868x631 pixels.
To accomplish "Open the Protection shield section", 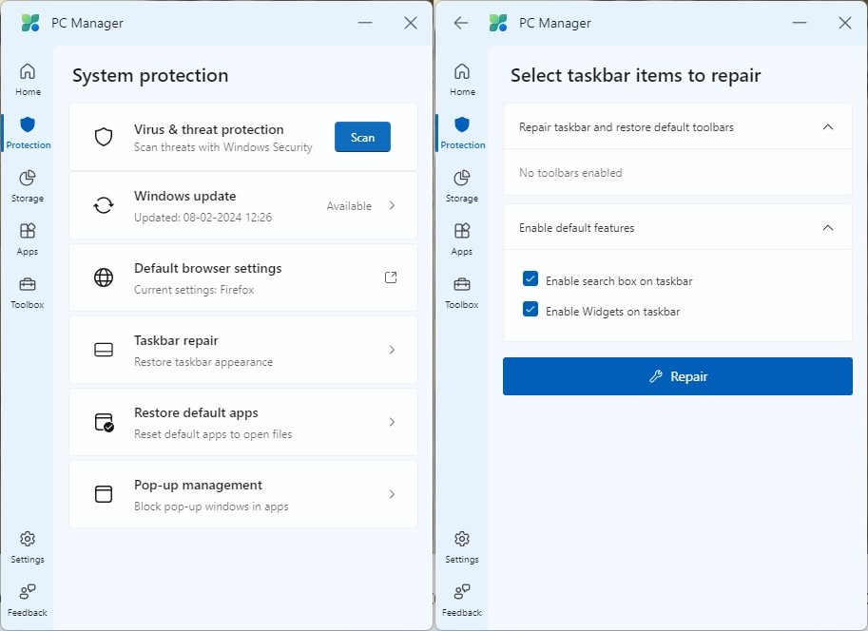I will 28,128.
